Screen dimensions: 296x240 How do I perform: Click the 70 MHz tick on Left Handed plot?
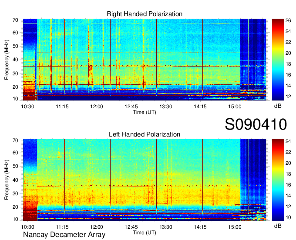pos(15,140)
